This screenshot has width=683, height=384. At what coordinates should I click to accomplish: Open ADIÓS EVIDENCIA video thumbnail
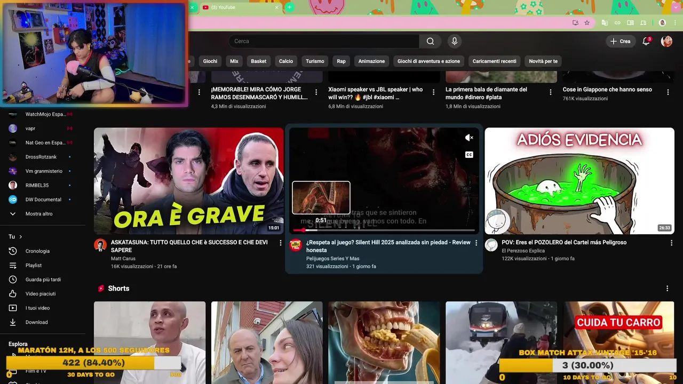[579, 181]
